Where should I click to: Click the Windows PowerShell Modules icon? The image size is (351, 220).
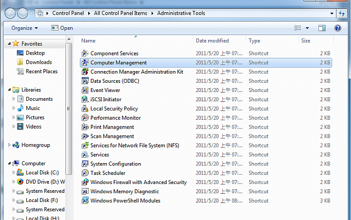pos(85,201)
